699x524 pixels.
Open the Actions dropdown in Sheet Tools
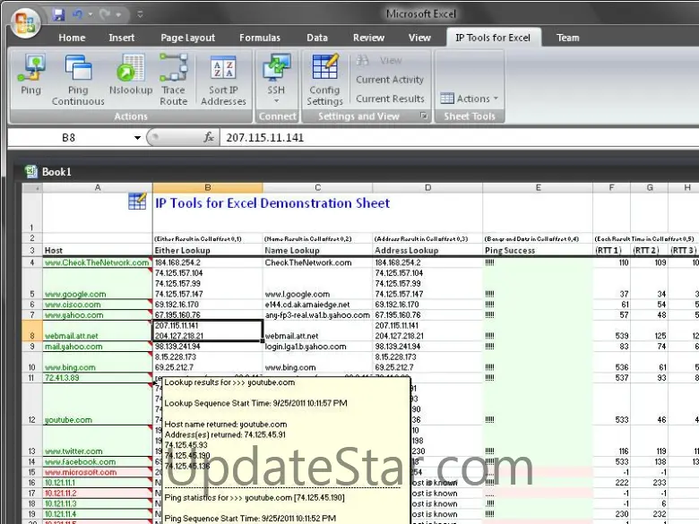pos(469,99)
